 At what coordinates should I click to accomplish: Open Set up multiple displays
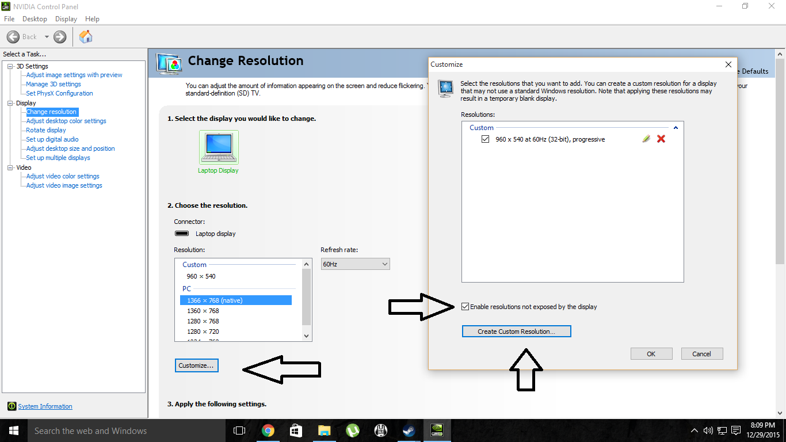click(x=58, y=158)
